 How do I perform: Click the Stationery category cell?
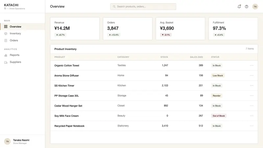tap(123, 126)
